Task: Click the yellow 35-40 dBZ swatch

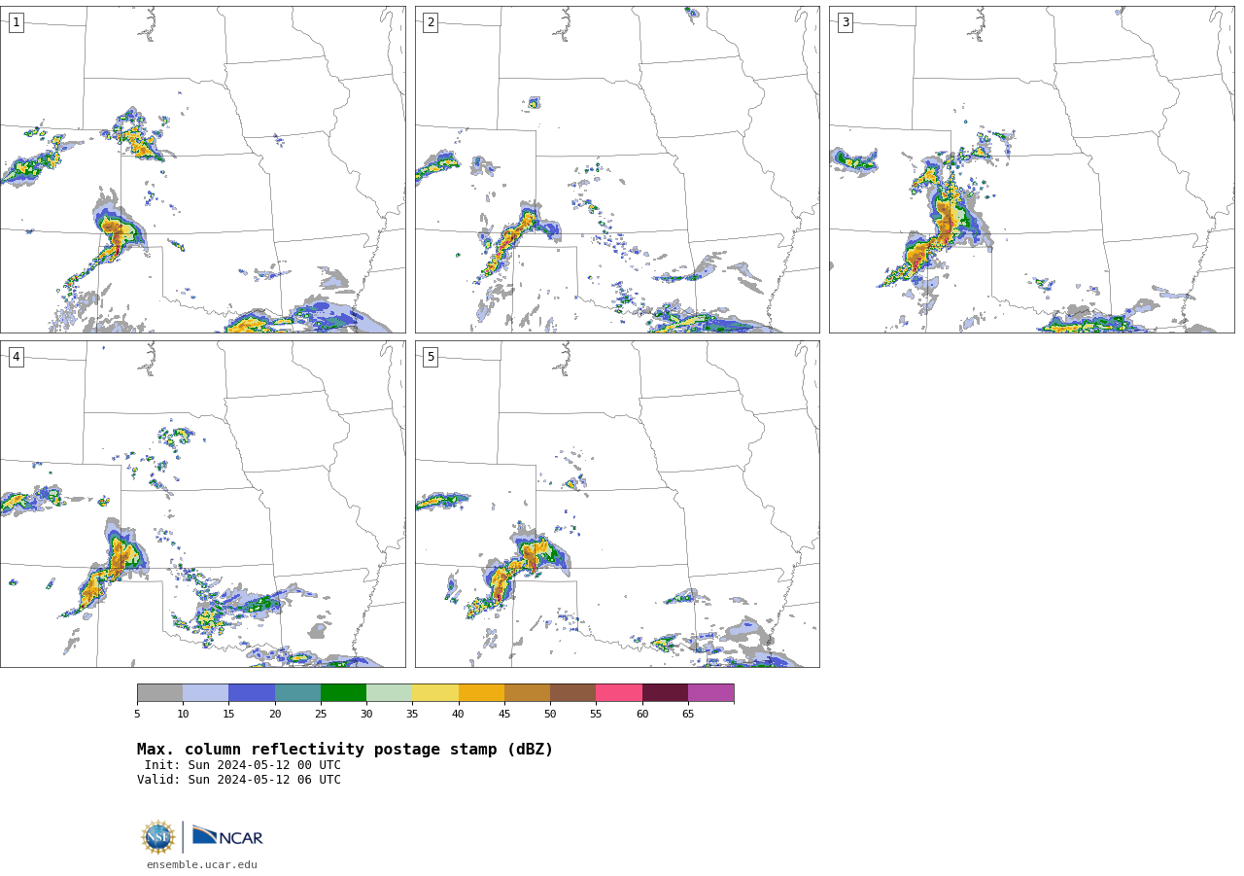Action: point(435,693)
